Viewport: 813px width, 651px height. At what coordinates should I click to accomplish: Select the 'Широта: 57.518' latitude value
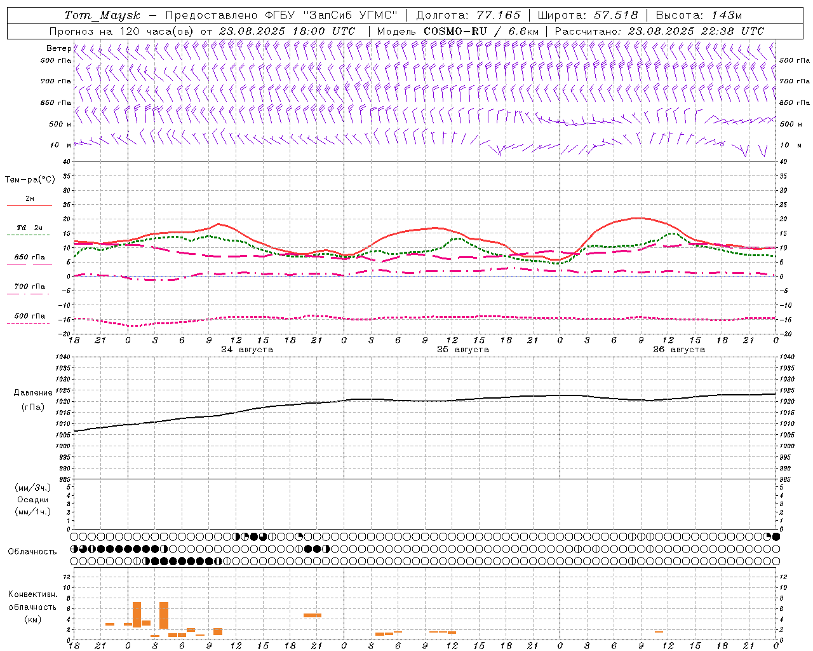click(x=588, y=15)
